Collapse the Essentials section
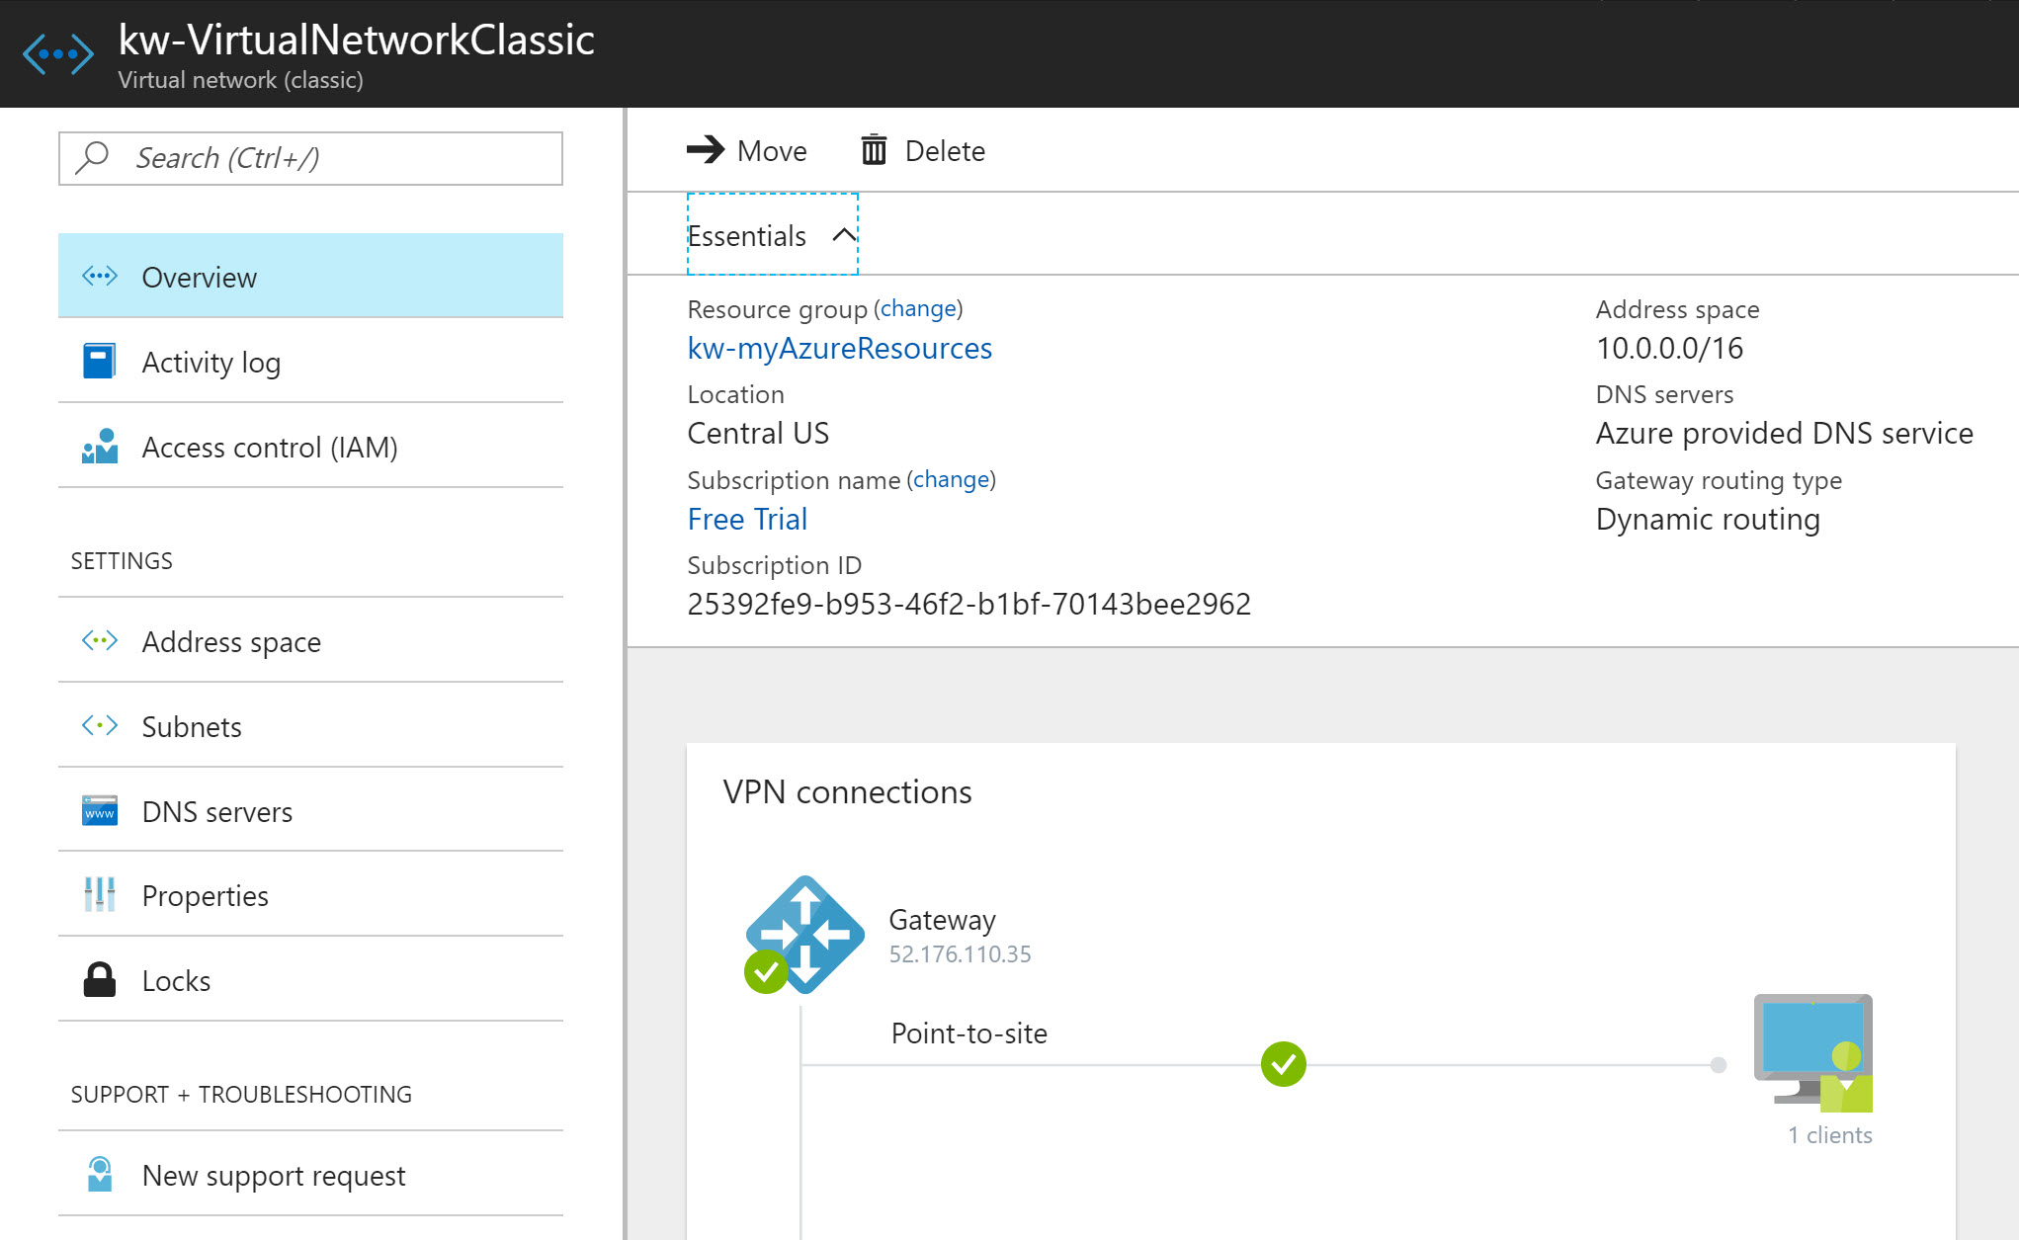2019x1240 pixels. coord(773,235)
